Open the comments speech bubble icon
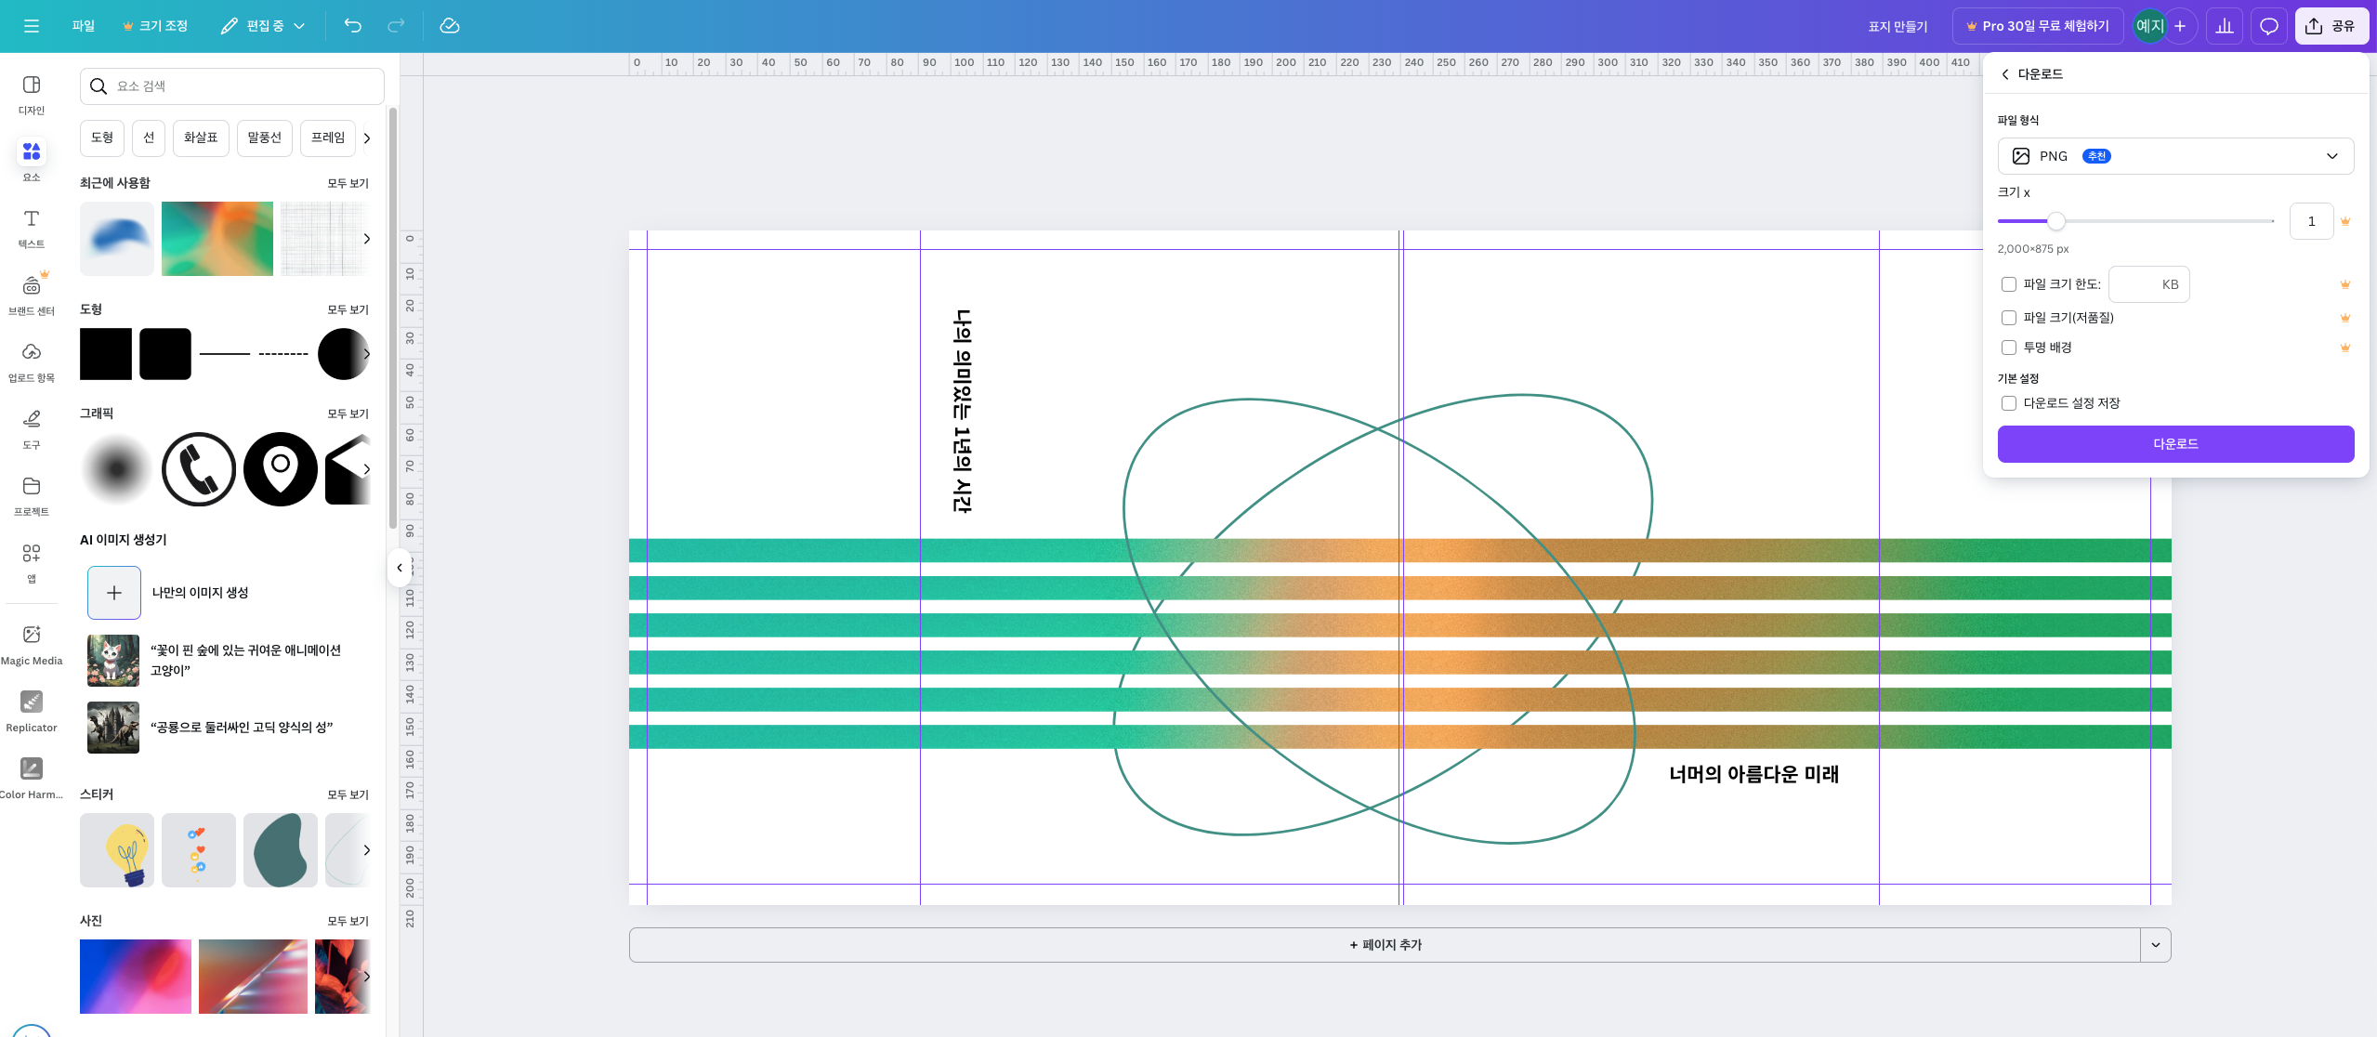Viewport: 2377px width, 1037px height. click(2268, 26)
